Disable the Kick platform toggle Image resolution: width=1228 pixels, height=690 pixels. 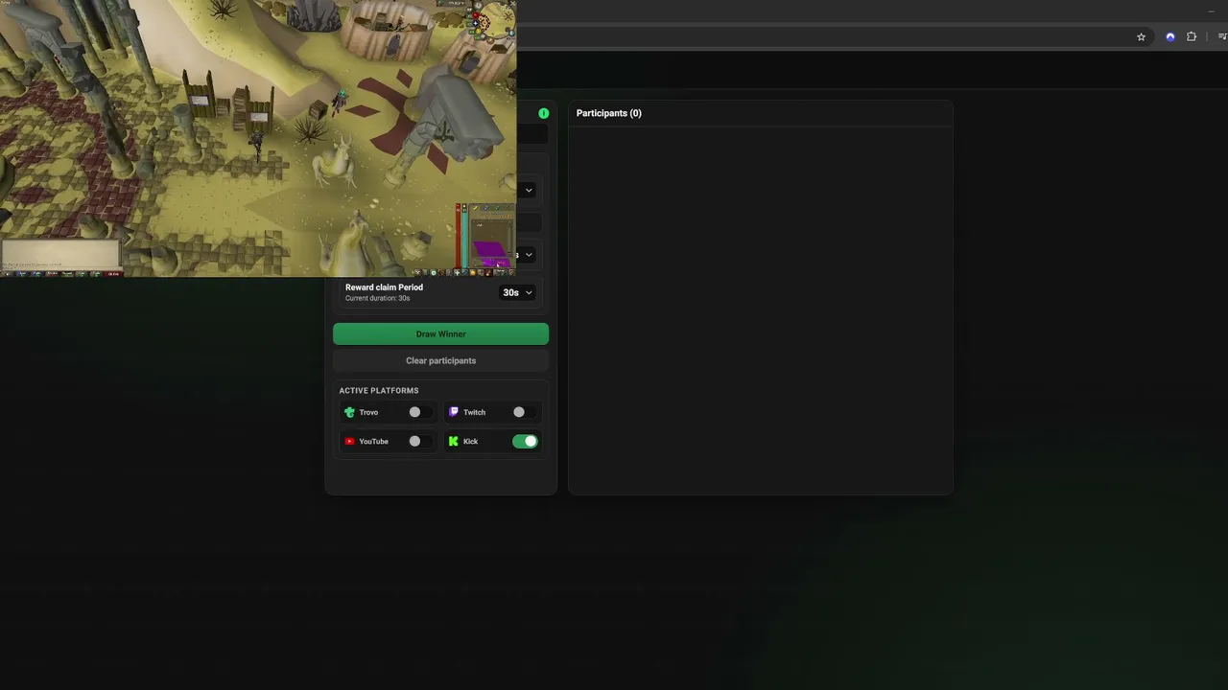tap(525, 441)
